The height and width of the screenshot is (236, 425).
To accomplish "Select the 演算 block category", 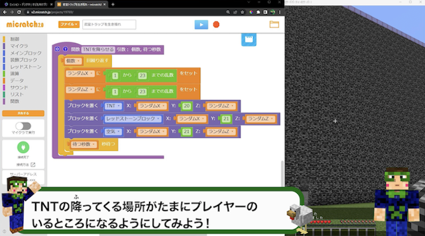I will point(15,74).
